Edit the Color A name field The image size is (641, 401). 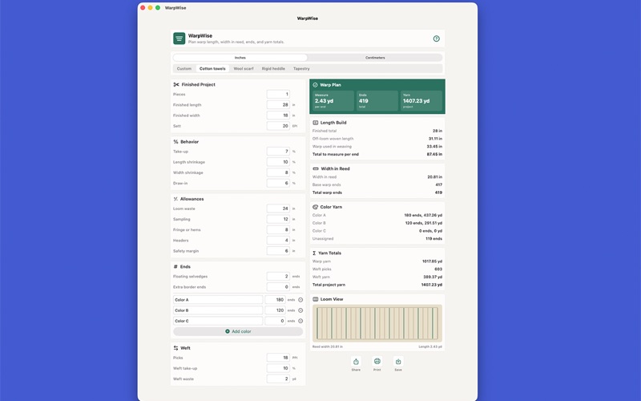218,300
